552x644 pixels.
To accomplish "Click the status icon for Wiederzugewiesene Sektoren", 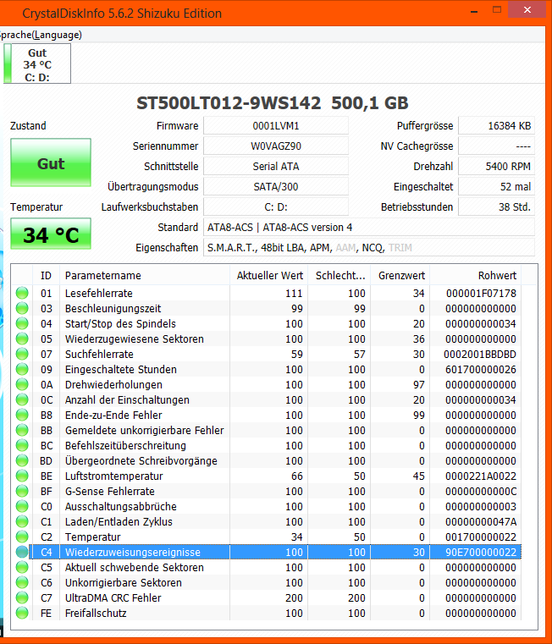I will (22, 339).
